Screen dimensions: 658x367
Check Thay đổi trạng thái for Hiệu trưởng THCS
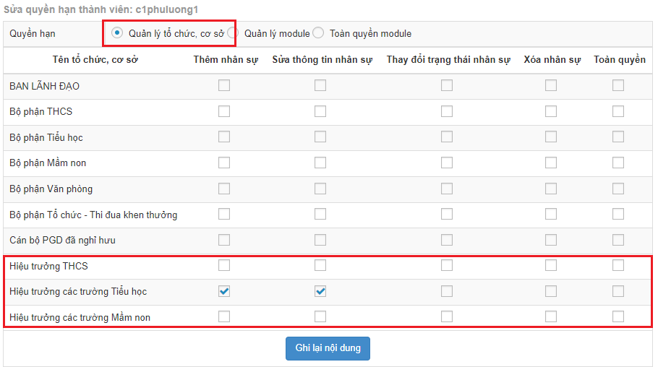click(x=447, y=265)
